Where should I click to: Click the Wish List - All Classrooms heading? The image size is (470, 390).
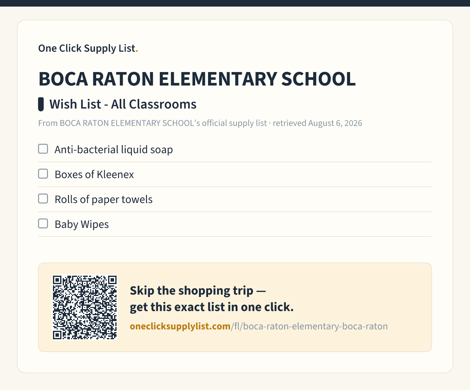point(123,104)
